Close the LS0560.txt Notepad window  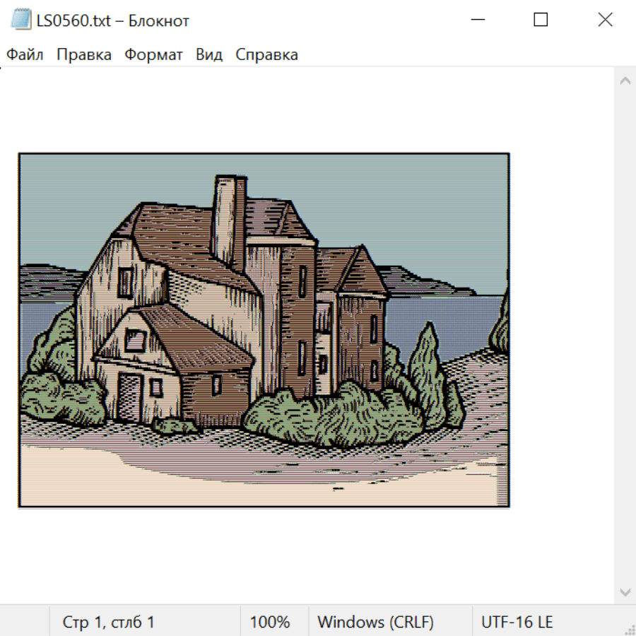605,20
